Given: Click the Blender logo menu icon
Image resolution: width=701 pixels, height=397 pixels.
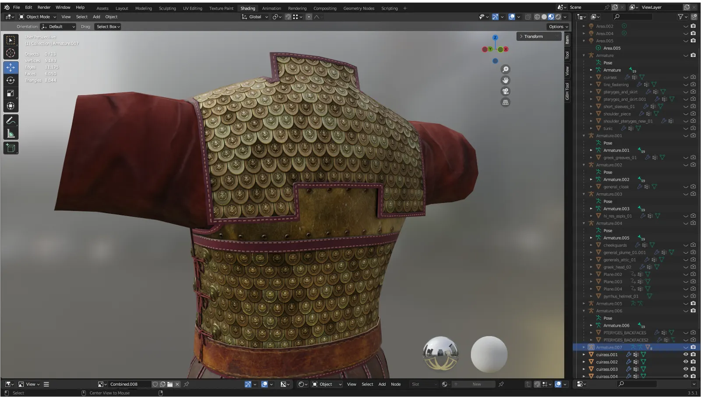Looking at the screenshot, I should coord(7,7).
